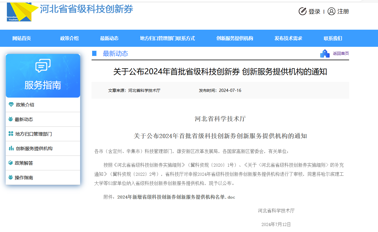Go to 最新动态 in the top navigation
Image resolution: width=378 pixels, height=232 pixels.
point(109,38)
